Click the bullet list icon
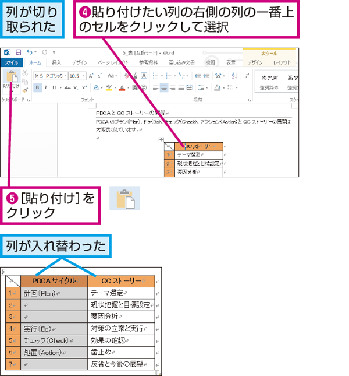The image size is (349, 376). (x=156, y=76)
